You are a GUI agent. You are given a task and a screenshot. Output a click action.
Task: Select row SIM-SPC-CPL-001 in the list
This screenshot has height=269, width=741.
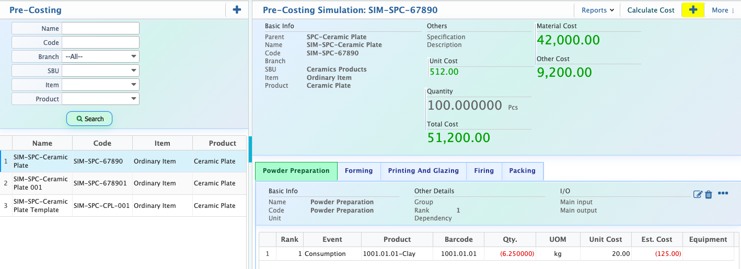[x=123, y=206]
